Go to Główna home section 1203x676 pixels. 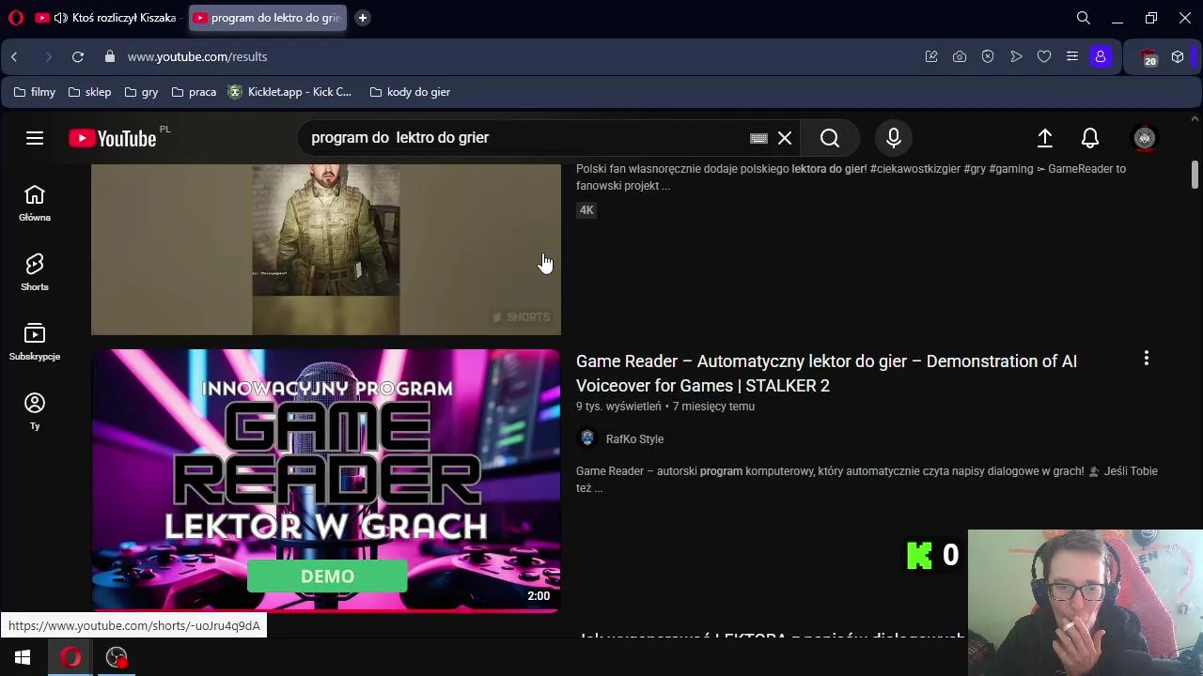[35, 204]
